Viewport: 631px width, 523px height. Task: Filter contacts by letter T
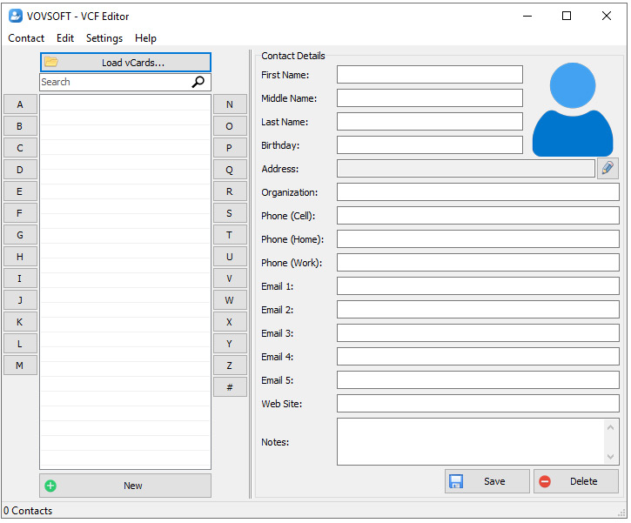click(230, 235)
